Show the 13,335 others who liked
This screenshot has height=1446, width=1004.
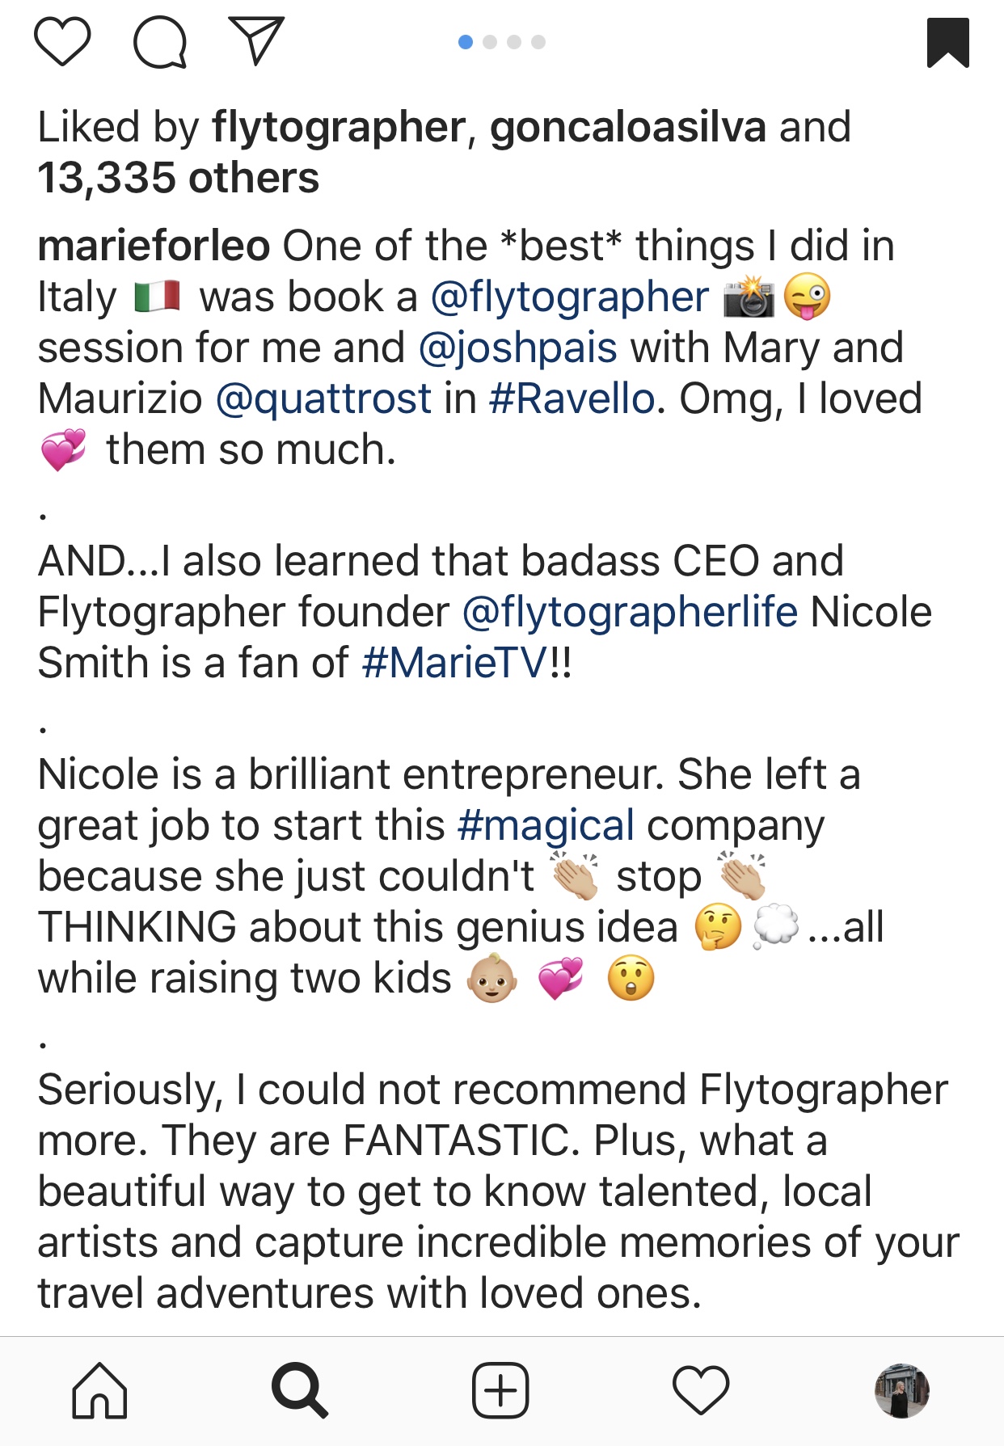click(179, 179)
